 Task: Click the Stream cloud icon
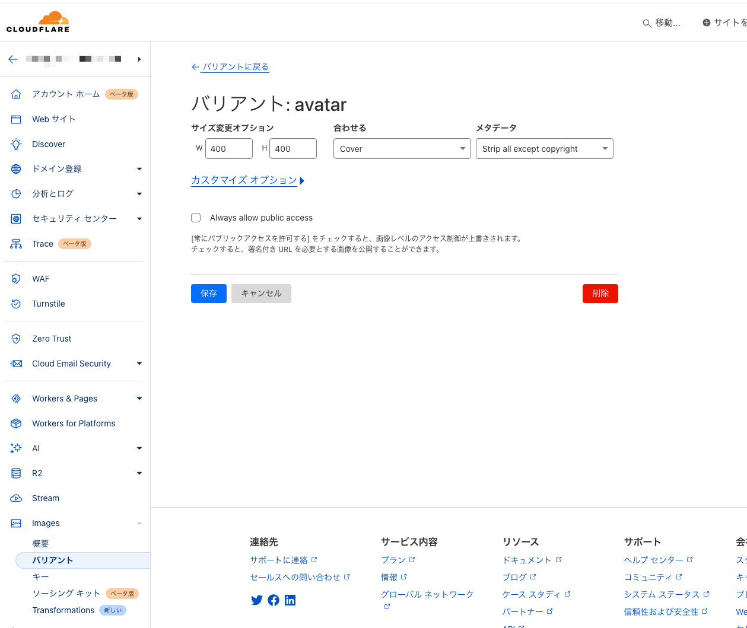[16, 498]
